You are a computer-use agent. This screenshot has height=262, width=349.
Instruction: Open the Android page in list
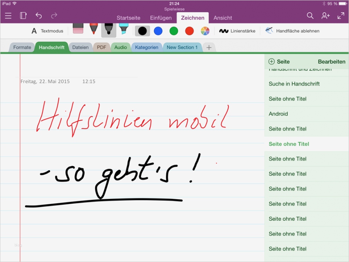pos(278,114)
